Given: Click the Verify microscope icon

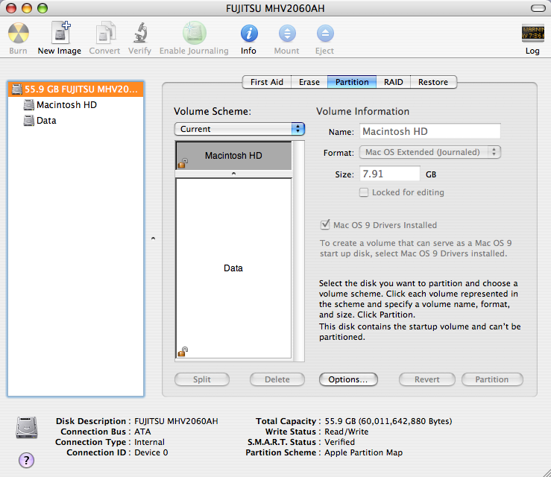Looking at the screenshot, I should (141, 33).
